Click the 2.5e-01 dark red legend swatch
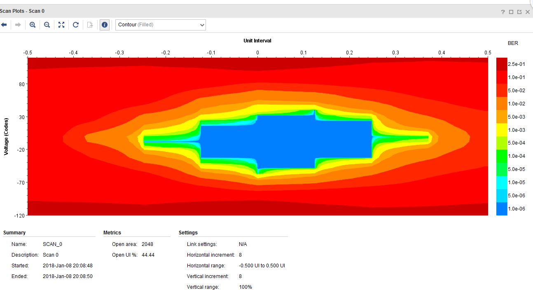The height and width of the screenshot is (290, 533). [502, 64]
